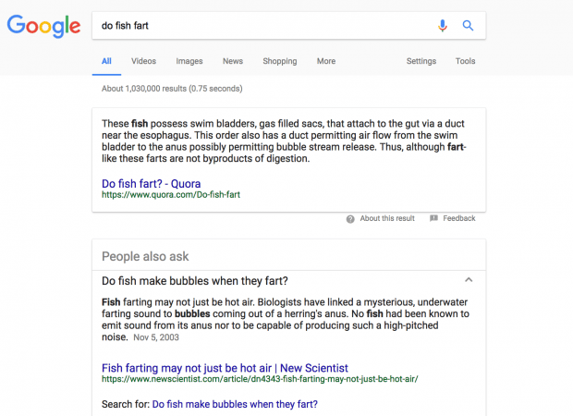
Task: Click 'Search for: Do fish make bubbles' link
Action: coord(235,404)
